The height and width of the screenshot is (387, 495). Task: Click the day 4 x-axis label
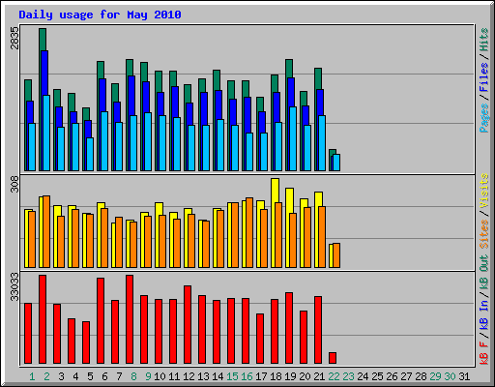coord(75,376)
